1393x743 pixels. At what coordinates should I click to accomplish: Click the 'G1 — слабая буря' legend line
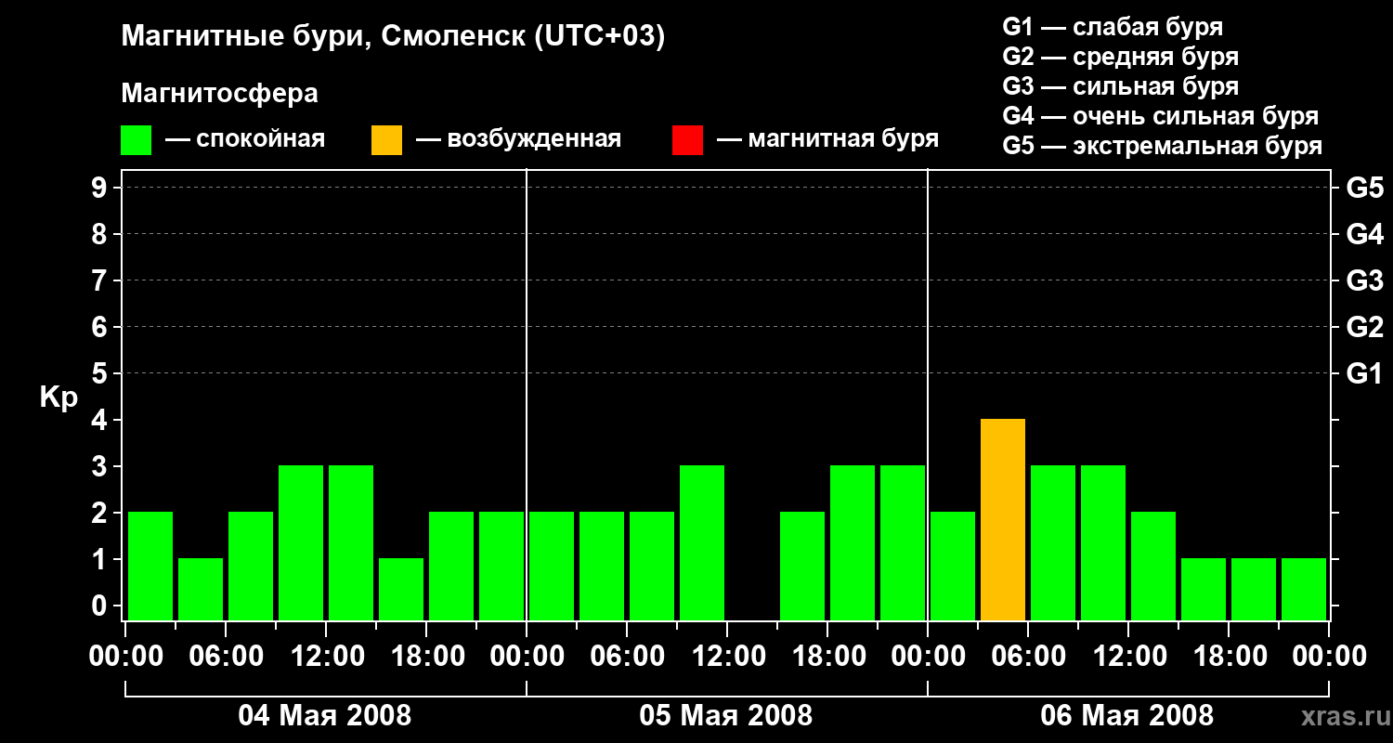[x=1113, y=27]
